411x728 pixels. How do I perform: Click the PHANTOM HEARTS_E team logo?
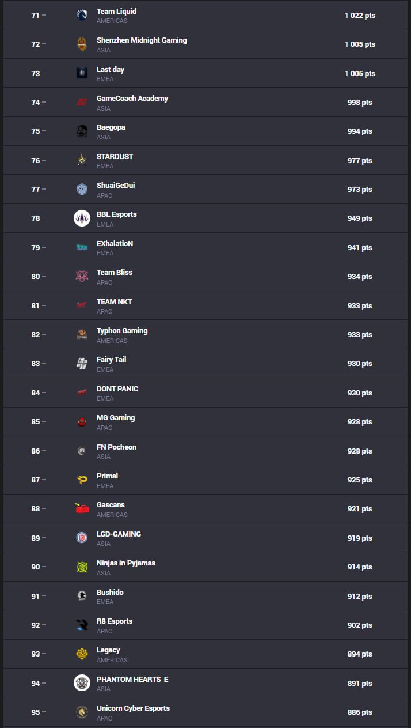(82, 683)
